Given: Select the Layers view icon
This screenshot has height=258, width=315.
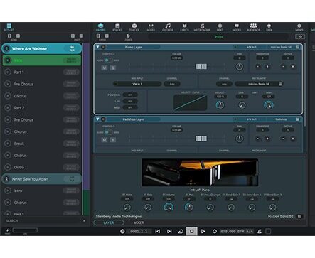Looking at the screenshot, I should [x=100, y=26].
